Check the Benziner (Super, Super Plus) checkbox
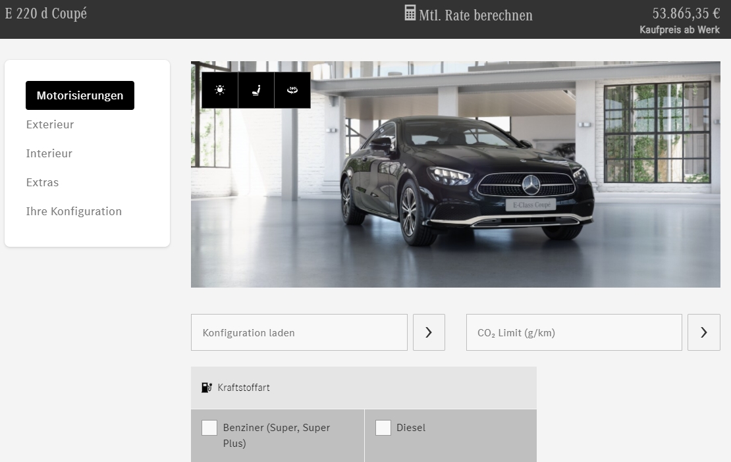 coord(209,428)
